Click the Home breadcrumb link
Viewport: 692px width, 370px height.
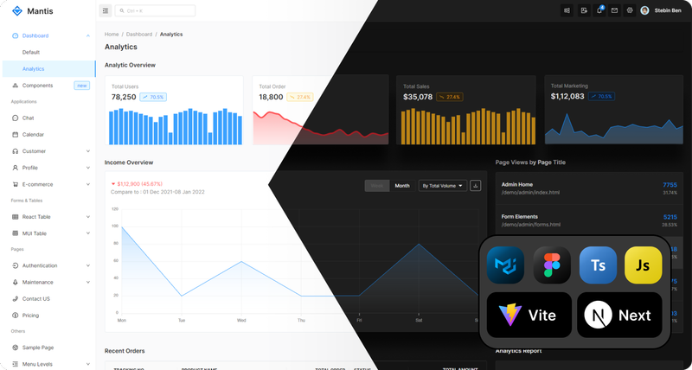[x=112, y=34]
